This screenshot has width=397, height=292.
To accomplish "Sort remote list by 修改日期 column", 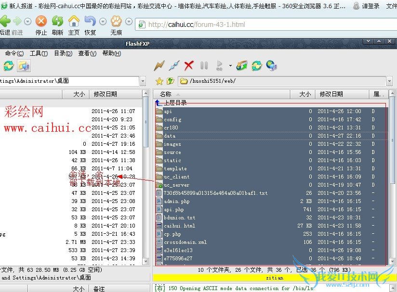I will [342, 94].
